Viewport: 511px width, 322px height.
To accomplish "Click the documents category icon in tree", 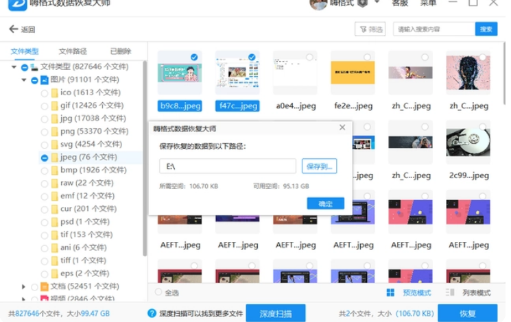I will 45,286.
